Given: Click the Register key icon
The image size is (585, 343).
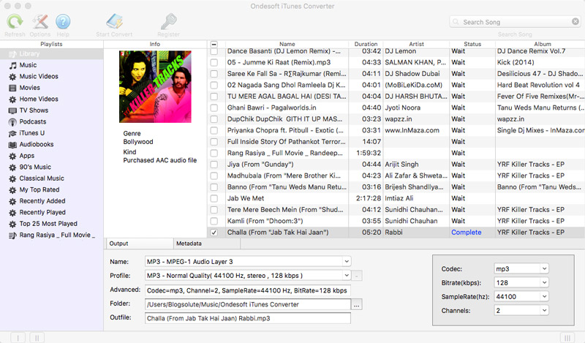Looking at the screenshot, I should [x=168, y=22].
